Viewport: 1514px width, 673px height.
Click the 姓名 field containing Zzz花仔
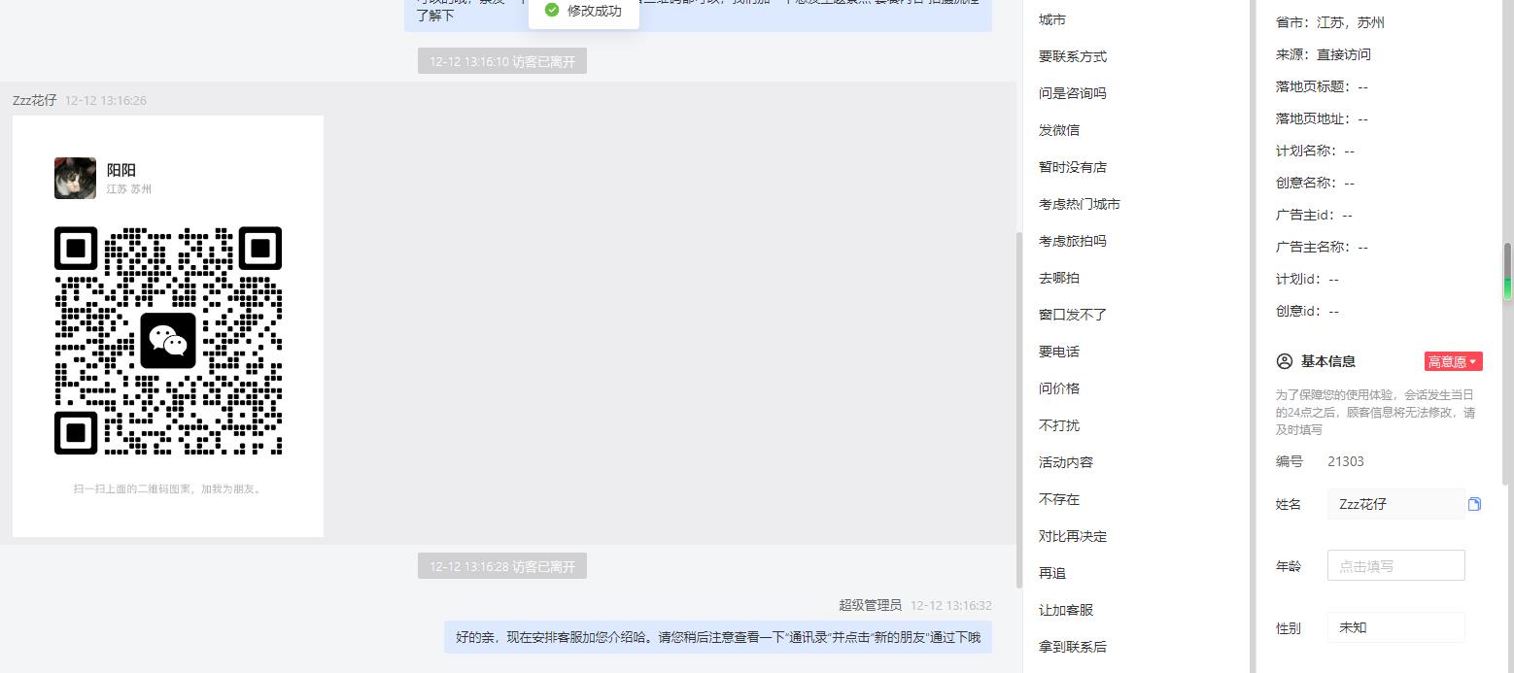[1395, 504]
